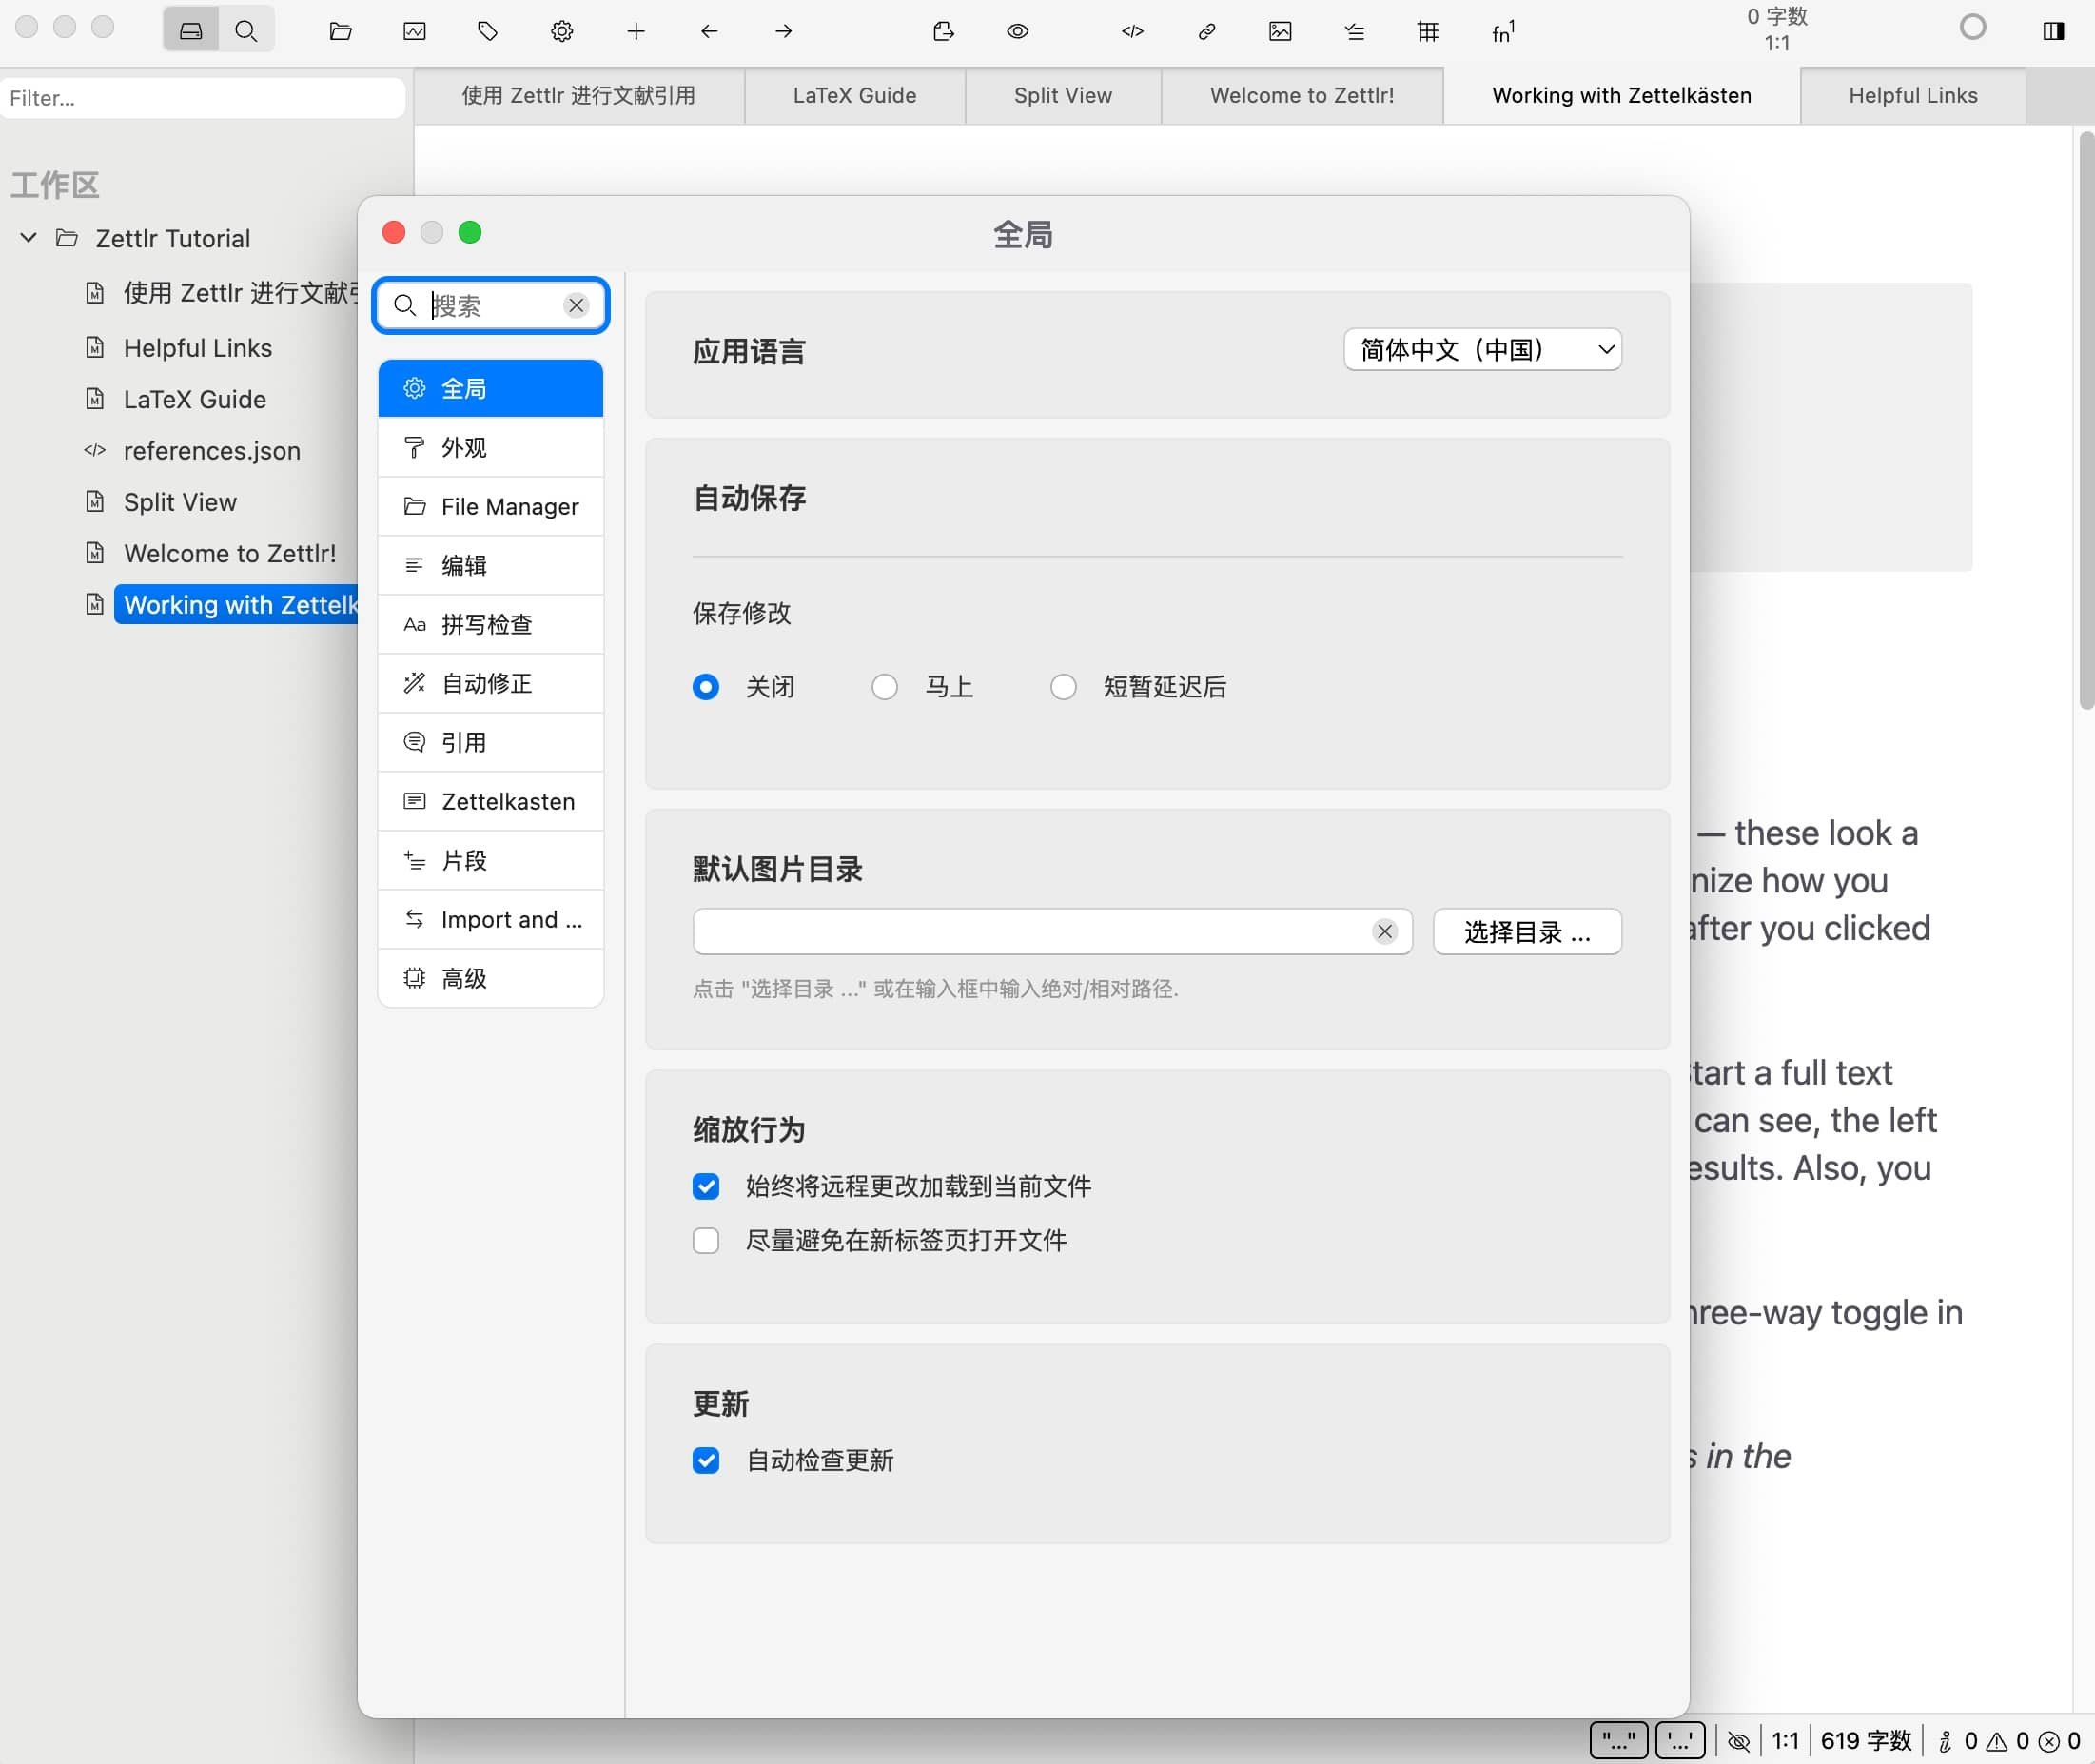2095x1764 pixels.
Task: Switch to the LaTeX Guide tab
Action: [854, 96]
